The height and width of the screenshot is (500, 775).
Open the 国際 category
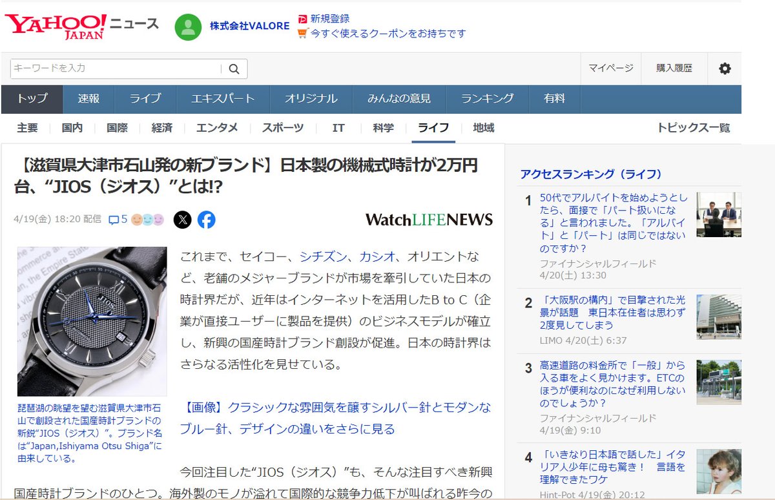(117, 128)
